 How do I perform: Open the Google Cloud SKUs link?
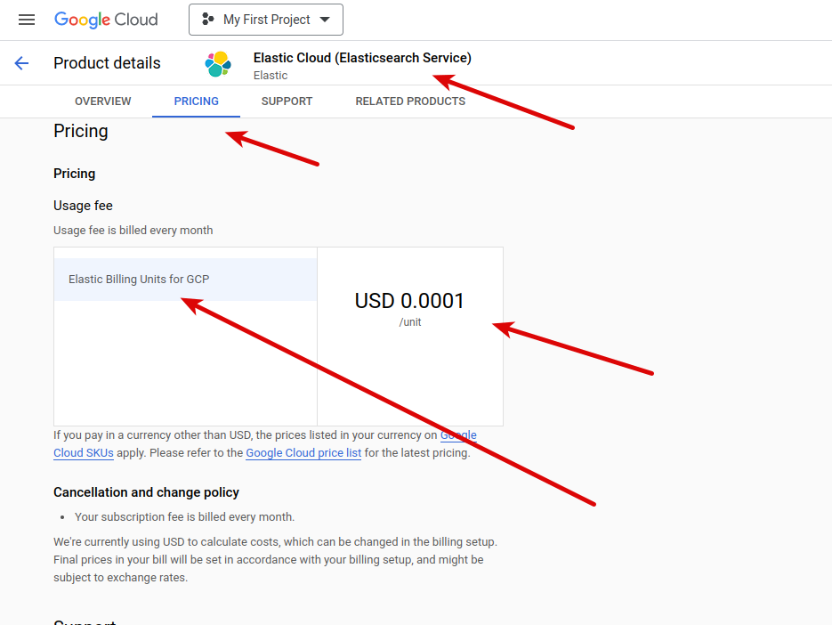coord(84,453)
